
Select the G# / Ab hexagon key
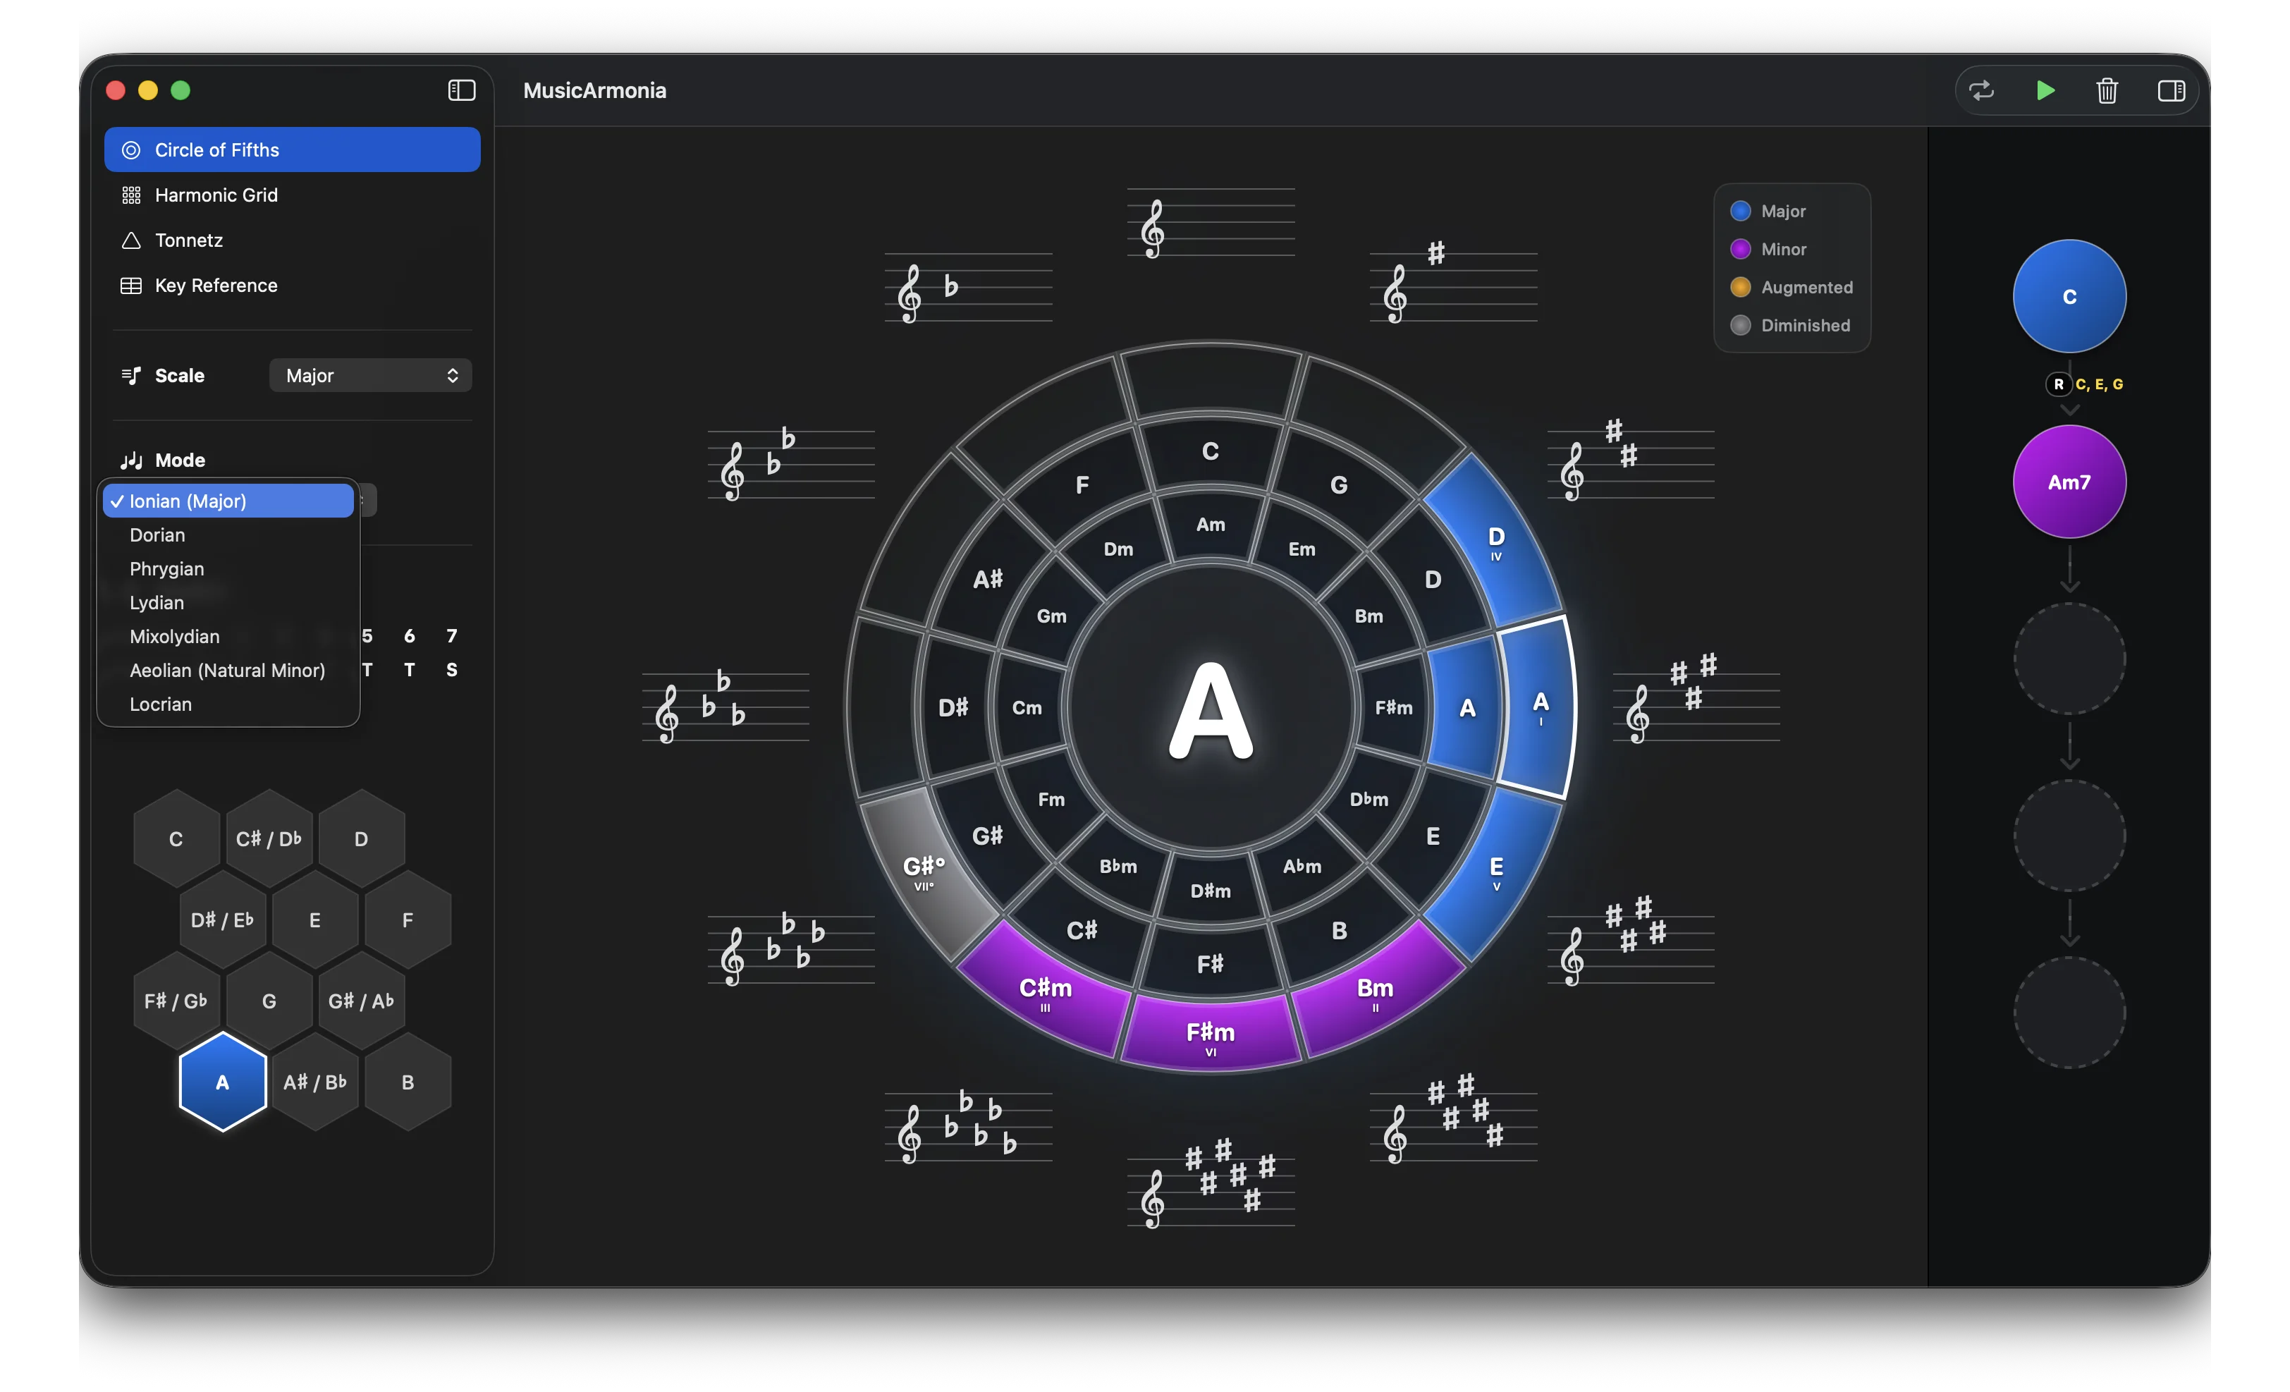coord(362,1001)
